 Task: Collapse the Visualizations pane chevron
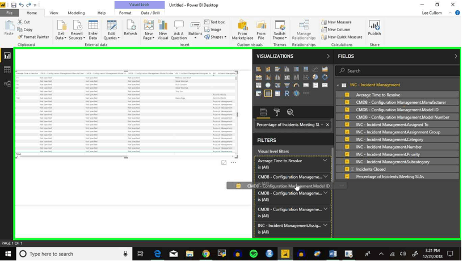click(328, 56)
